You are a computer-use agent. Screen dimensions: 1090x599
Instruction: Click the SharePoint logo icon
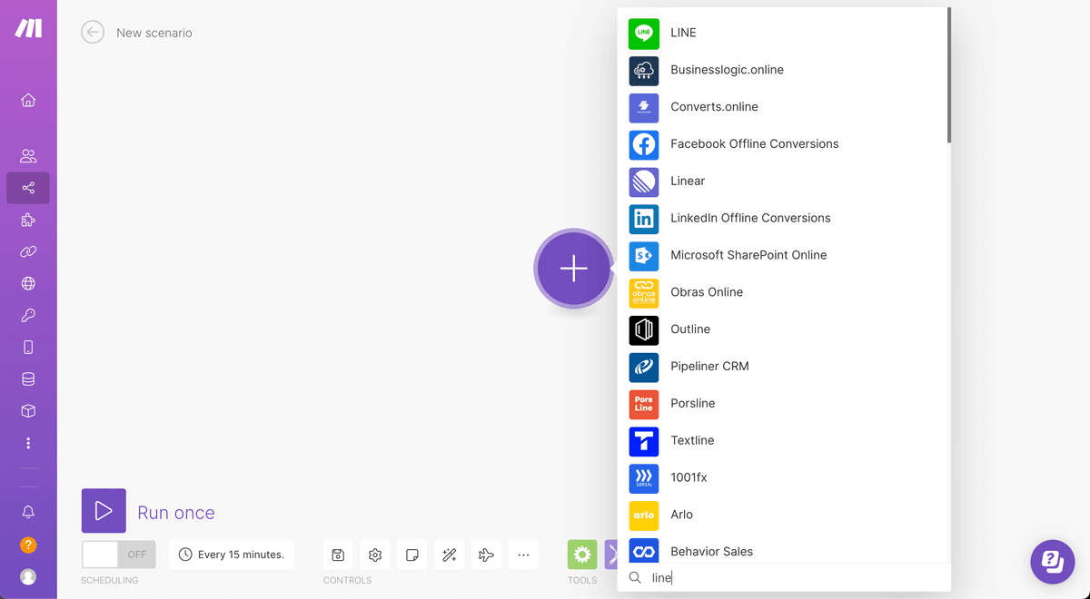(x=644, y=255)
